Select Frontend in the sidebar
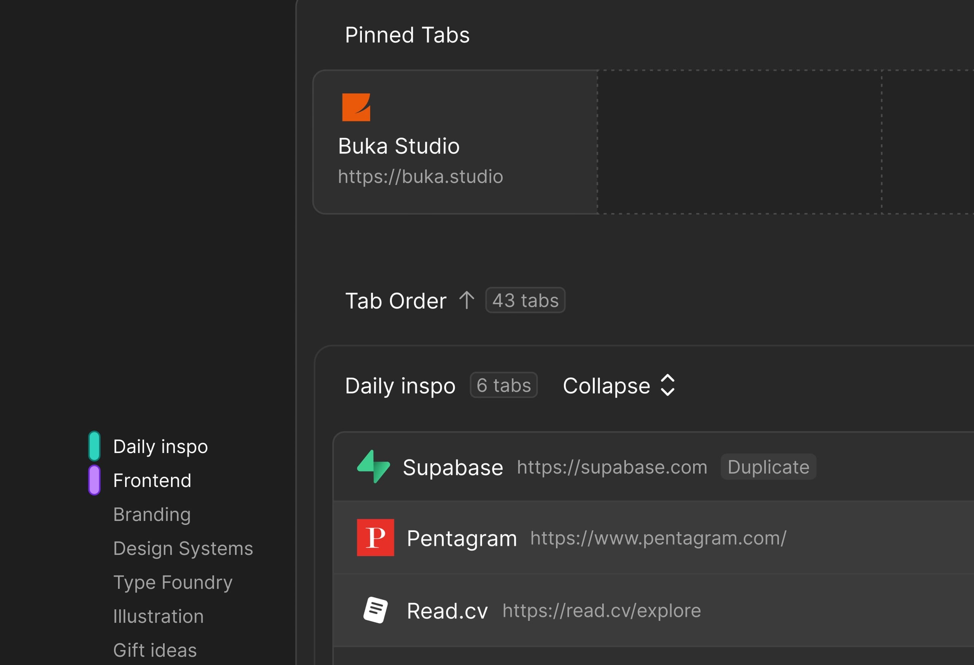This screenshot has height=665, width=974. point(152,480)
